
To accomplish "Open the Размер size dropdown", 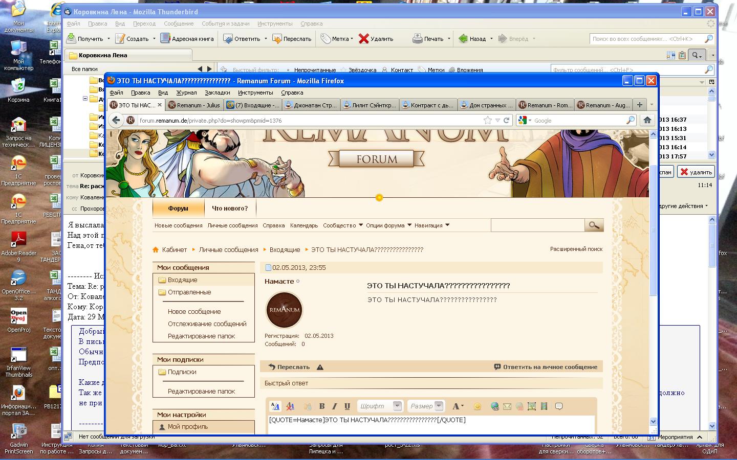I will (x=426, y=406).
